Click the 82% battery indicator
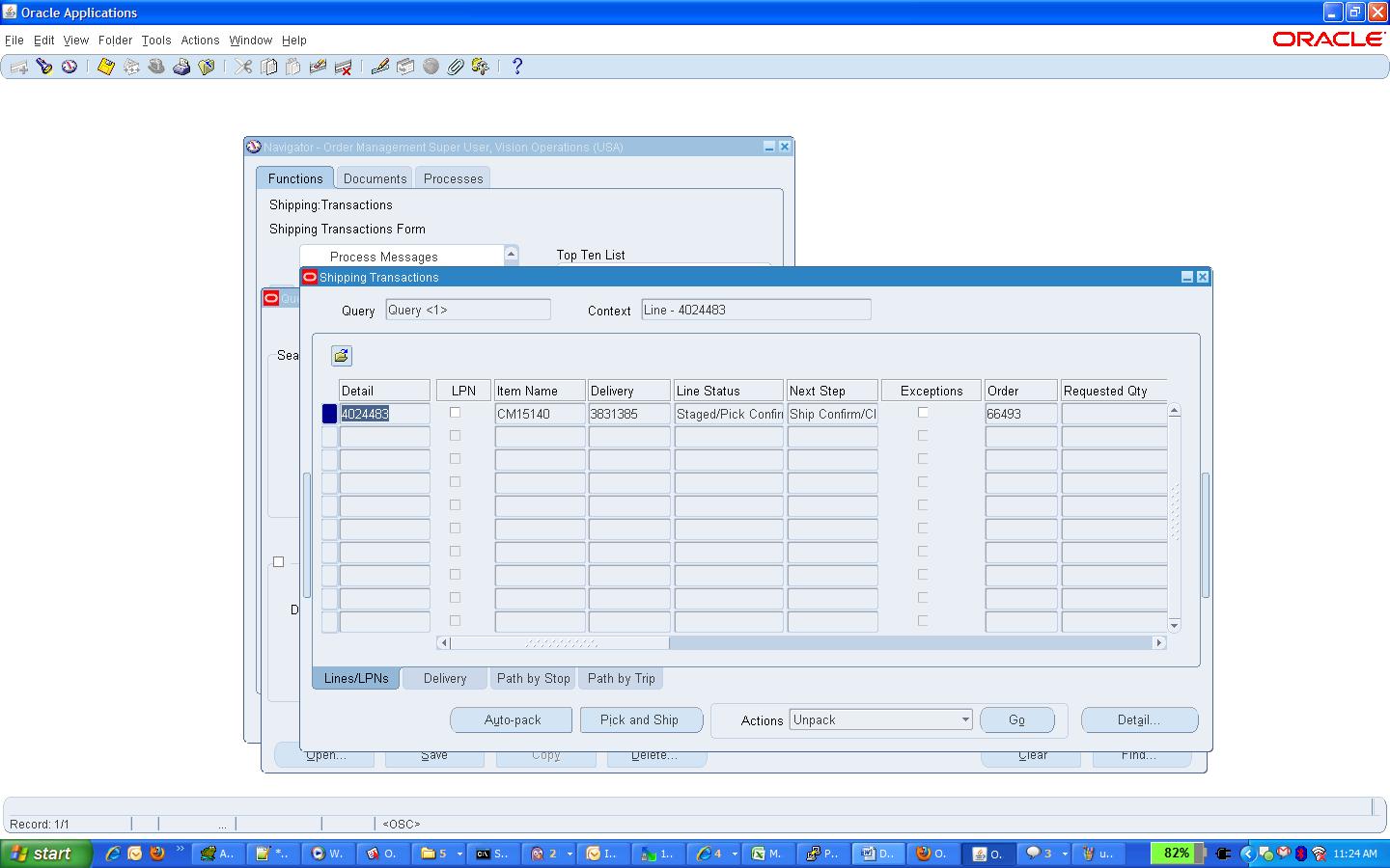The image size is (1390, 868). (x=1177, y=853)
